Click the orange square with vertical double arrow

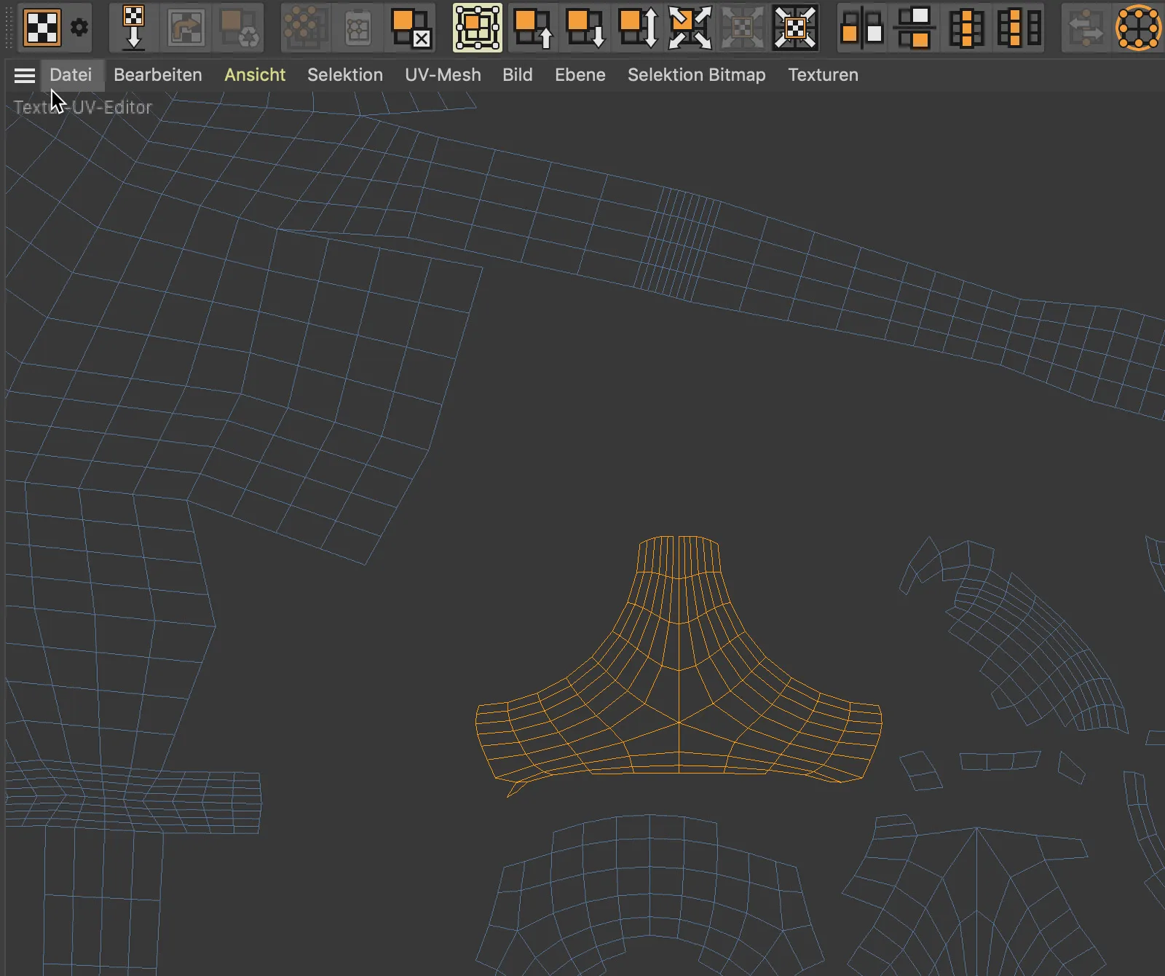[x=638, y=28]
